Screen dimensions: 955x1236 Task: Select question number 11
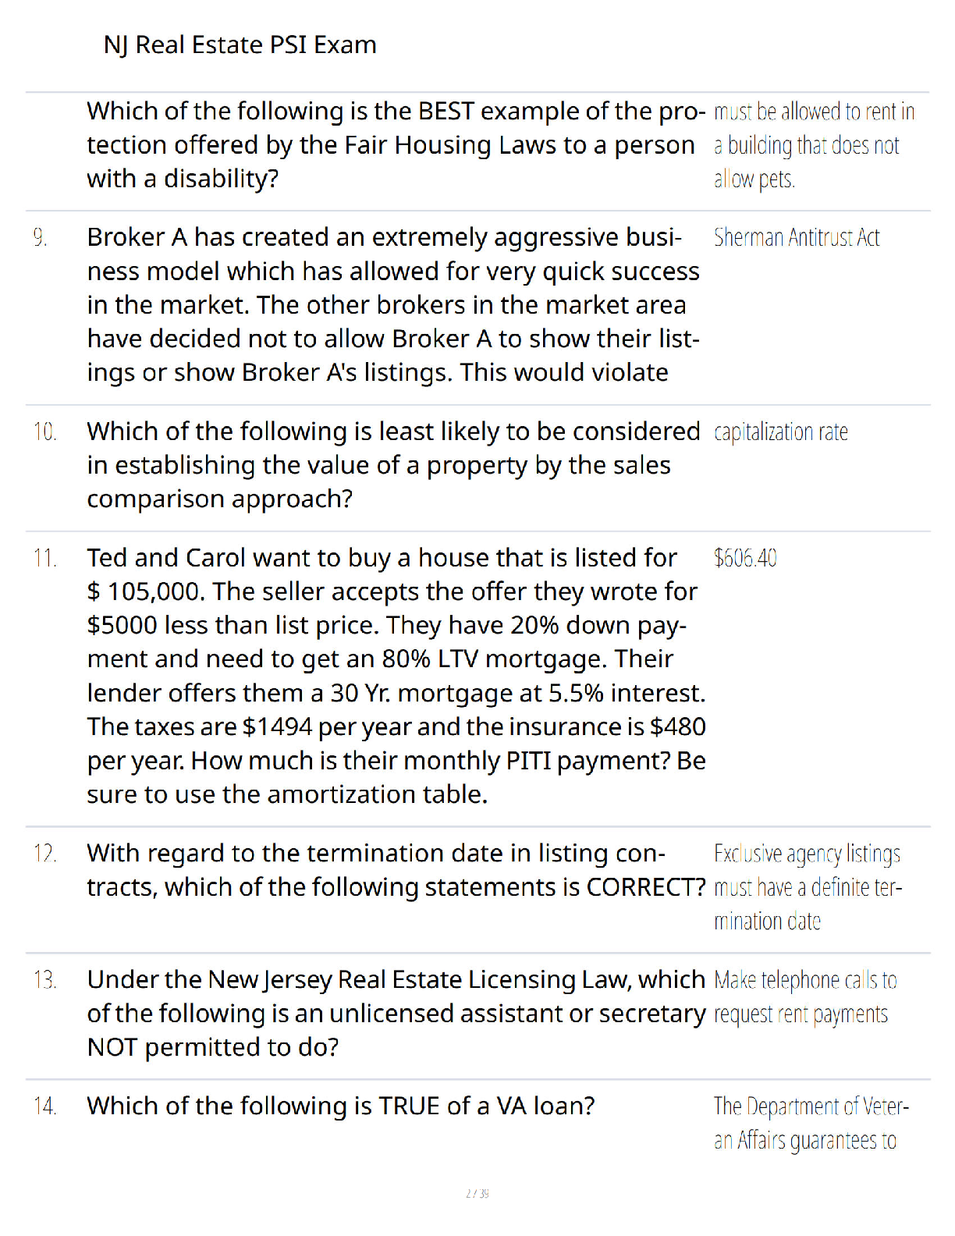pyautogui.click(x=44, y=558)
